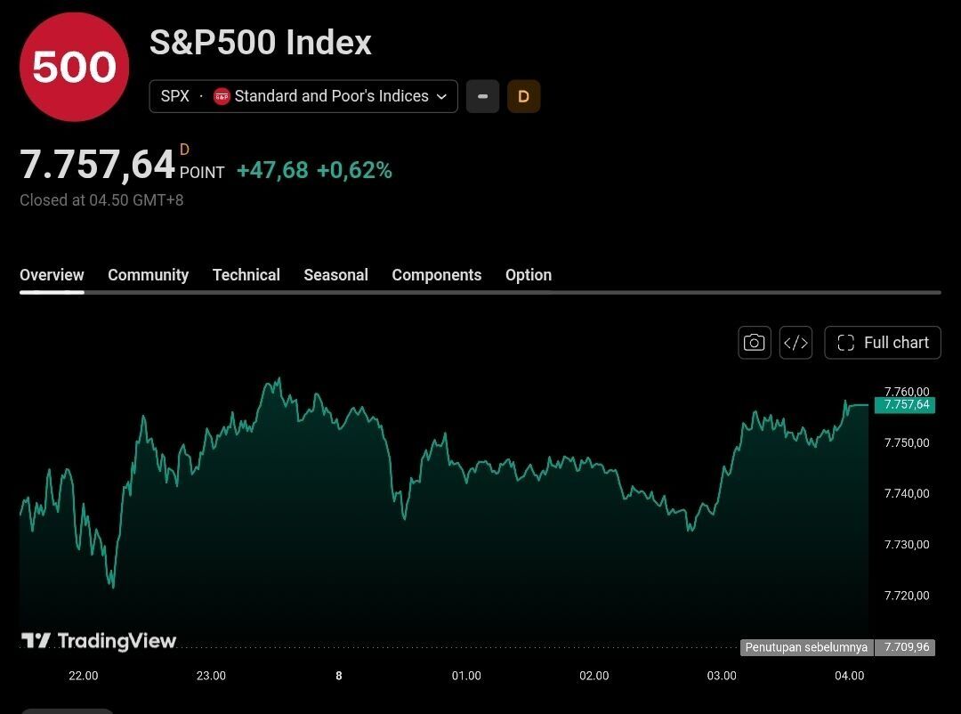Screen dimensions: 961x714
Task: Expand the Standard and Poor's Indices dropdown
Action: (x=303, y=96)
